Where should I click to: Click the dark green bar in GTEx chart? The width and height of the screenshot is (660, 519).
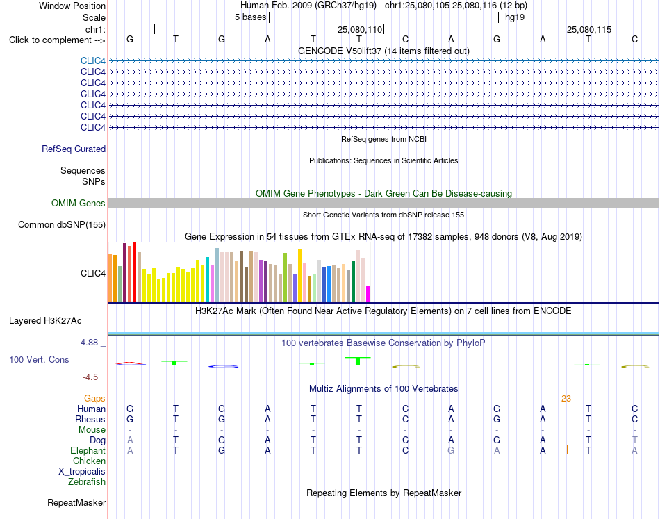click(353, 281)
